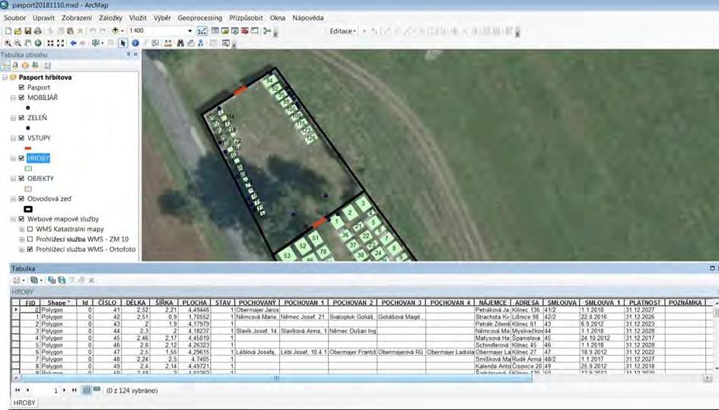719x410 pixels.
Task: Open the Geoprocessing menu
Action: [x=200, y=18]
